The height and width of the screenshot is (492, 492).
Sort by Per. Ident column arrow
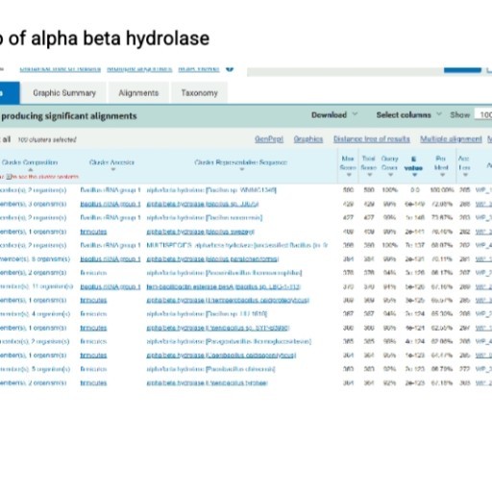point(442,175)
